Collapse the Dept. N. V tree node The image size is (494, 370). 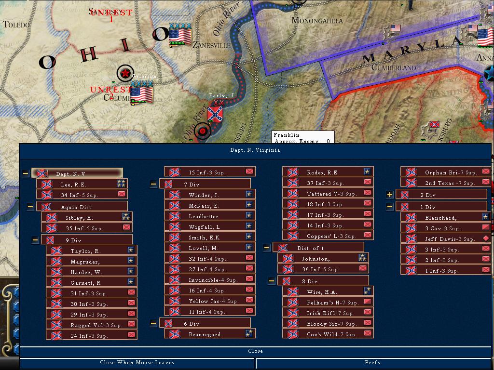pyautogui.click(x=26, y=173)
